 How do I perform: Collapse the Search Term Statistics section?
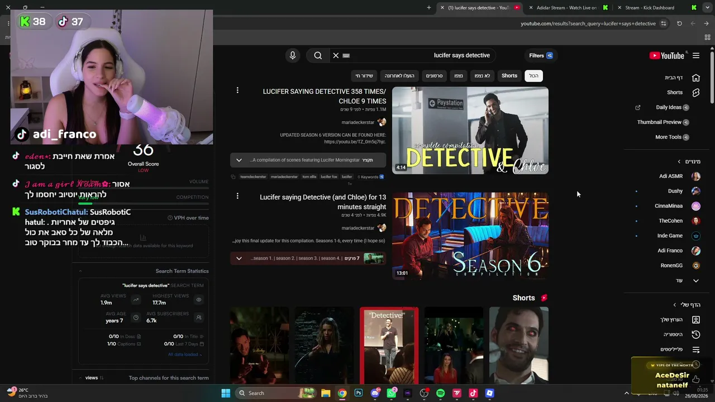pos(80,271)
